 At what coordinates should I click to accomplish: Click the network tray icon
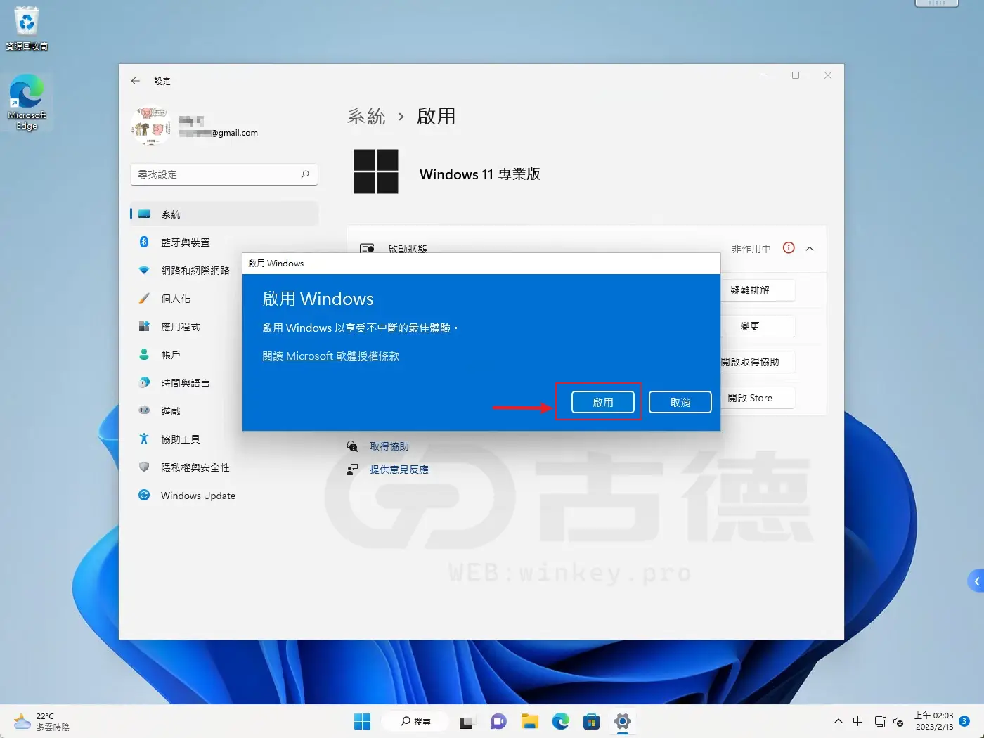click(880, 721)
